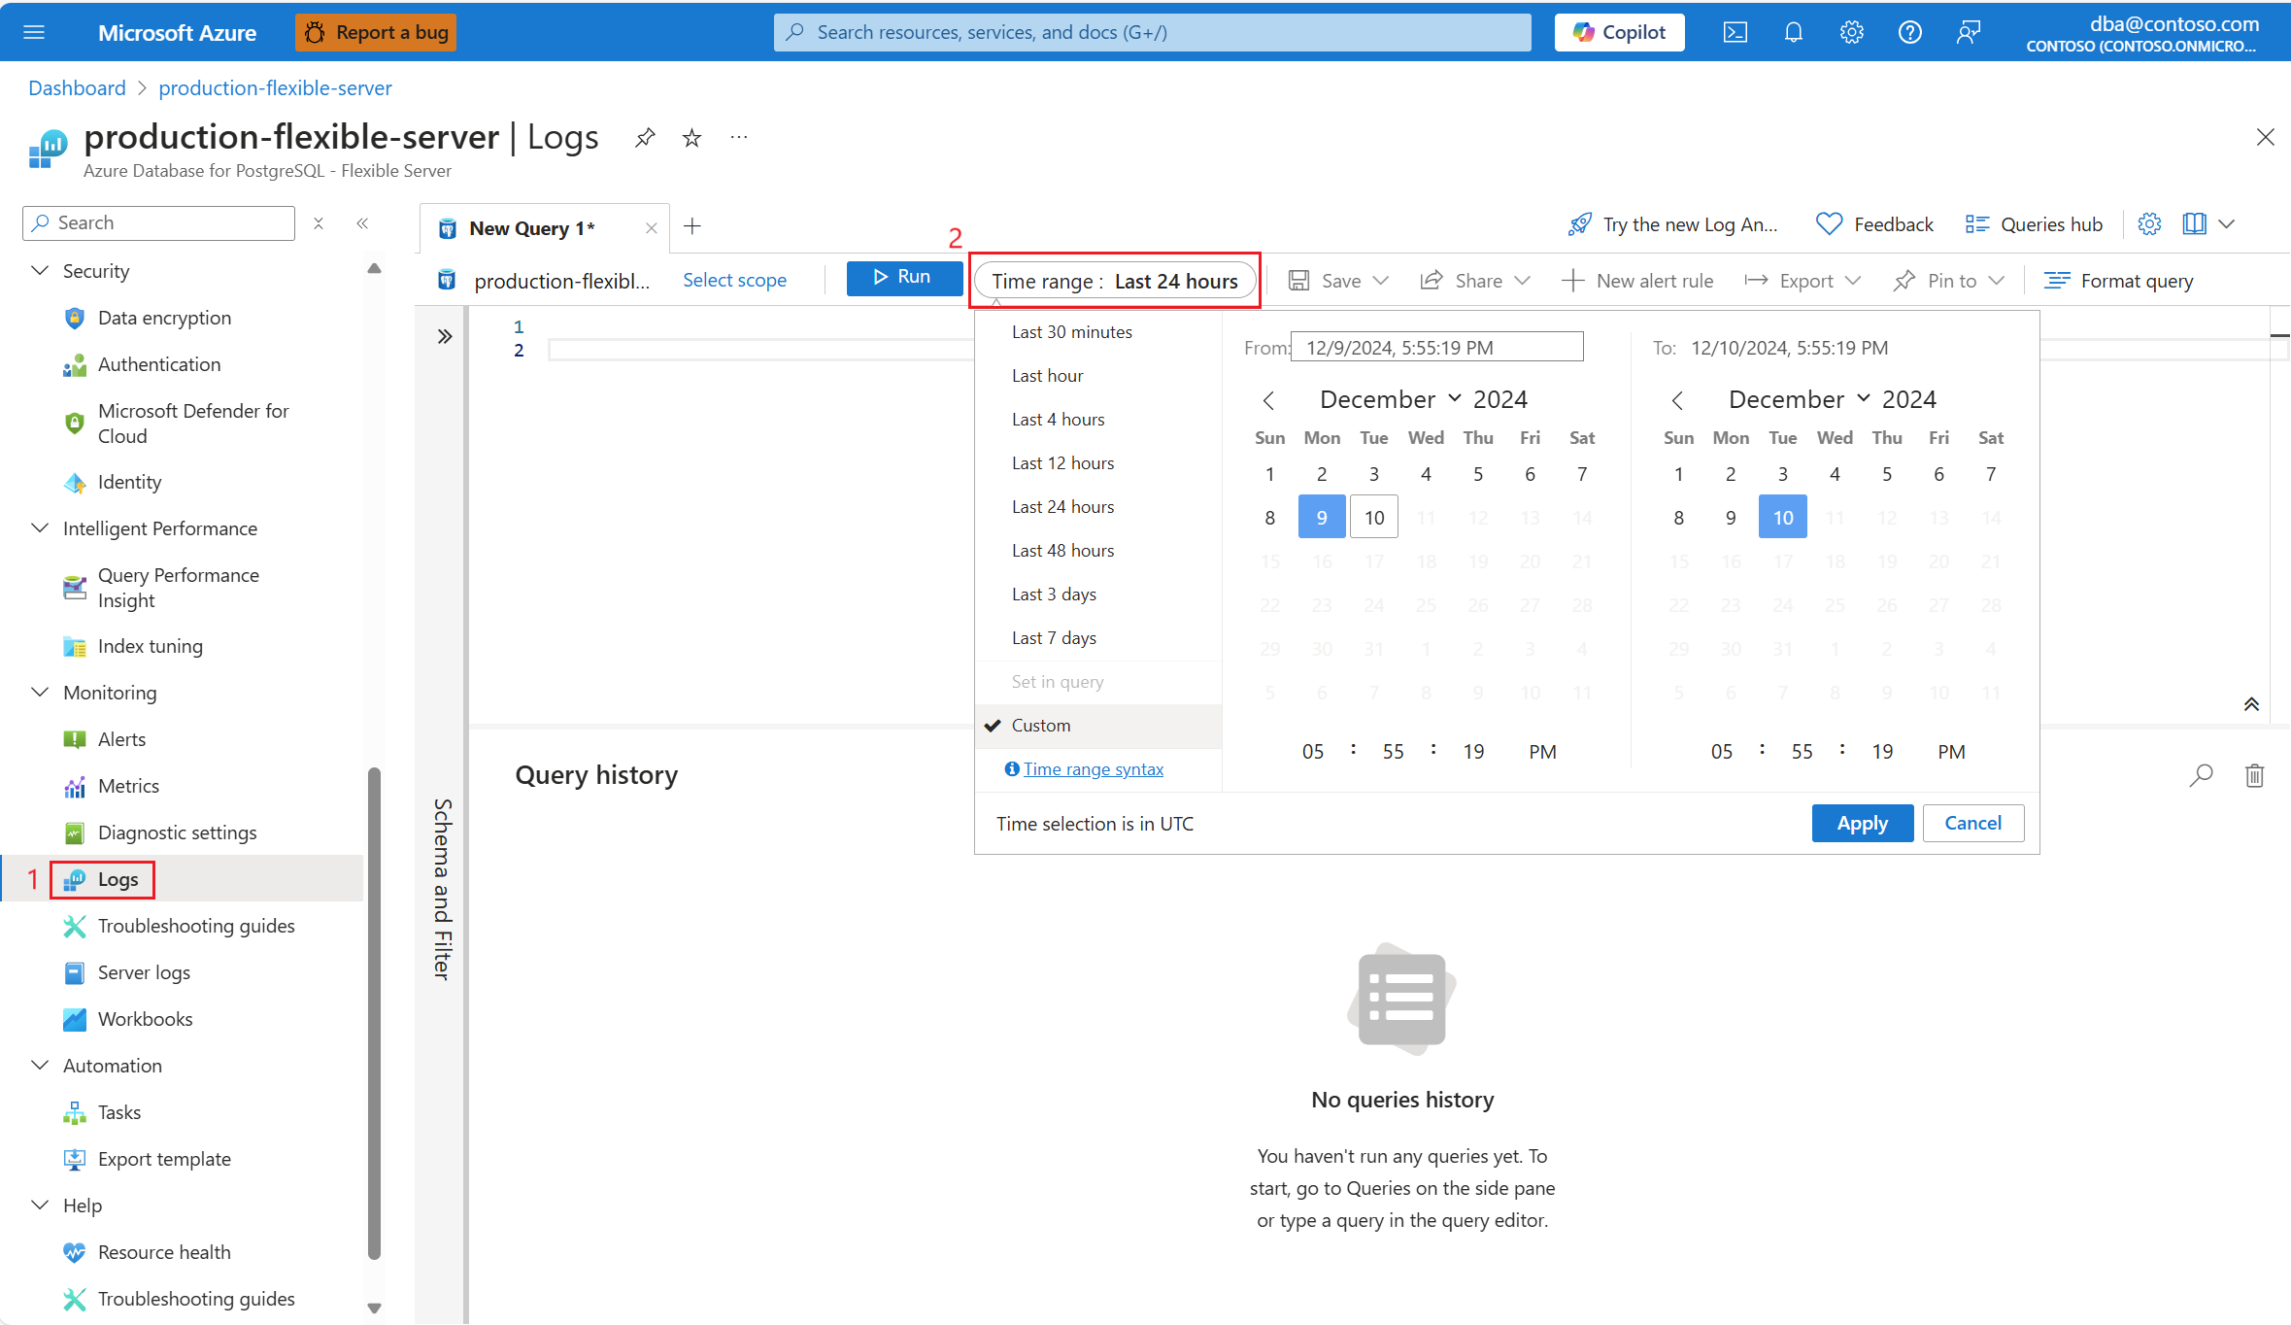Add a new query tab
The image size is (2291, 1325).
[x=692, y=226]
